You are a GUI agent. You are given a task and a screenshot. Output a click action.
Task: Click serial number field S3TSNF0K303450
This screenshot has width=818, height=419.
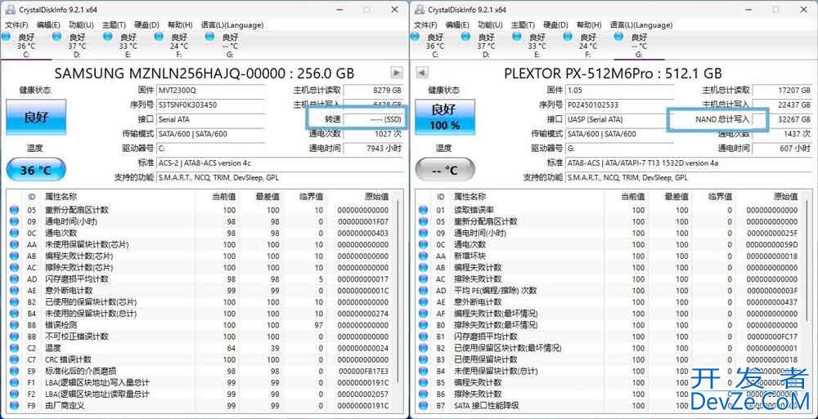pos(210,105)
